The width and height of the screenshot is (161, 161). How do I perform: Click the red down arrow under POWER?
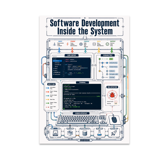click(x=72, y=50)
